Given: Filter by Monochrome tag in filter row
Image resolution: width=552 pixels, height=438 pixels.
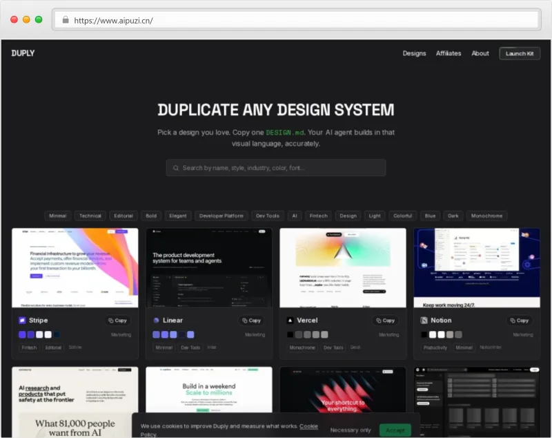Looking at the screenshot, I should [x=487, y=216].
